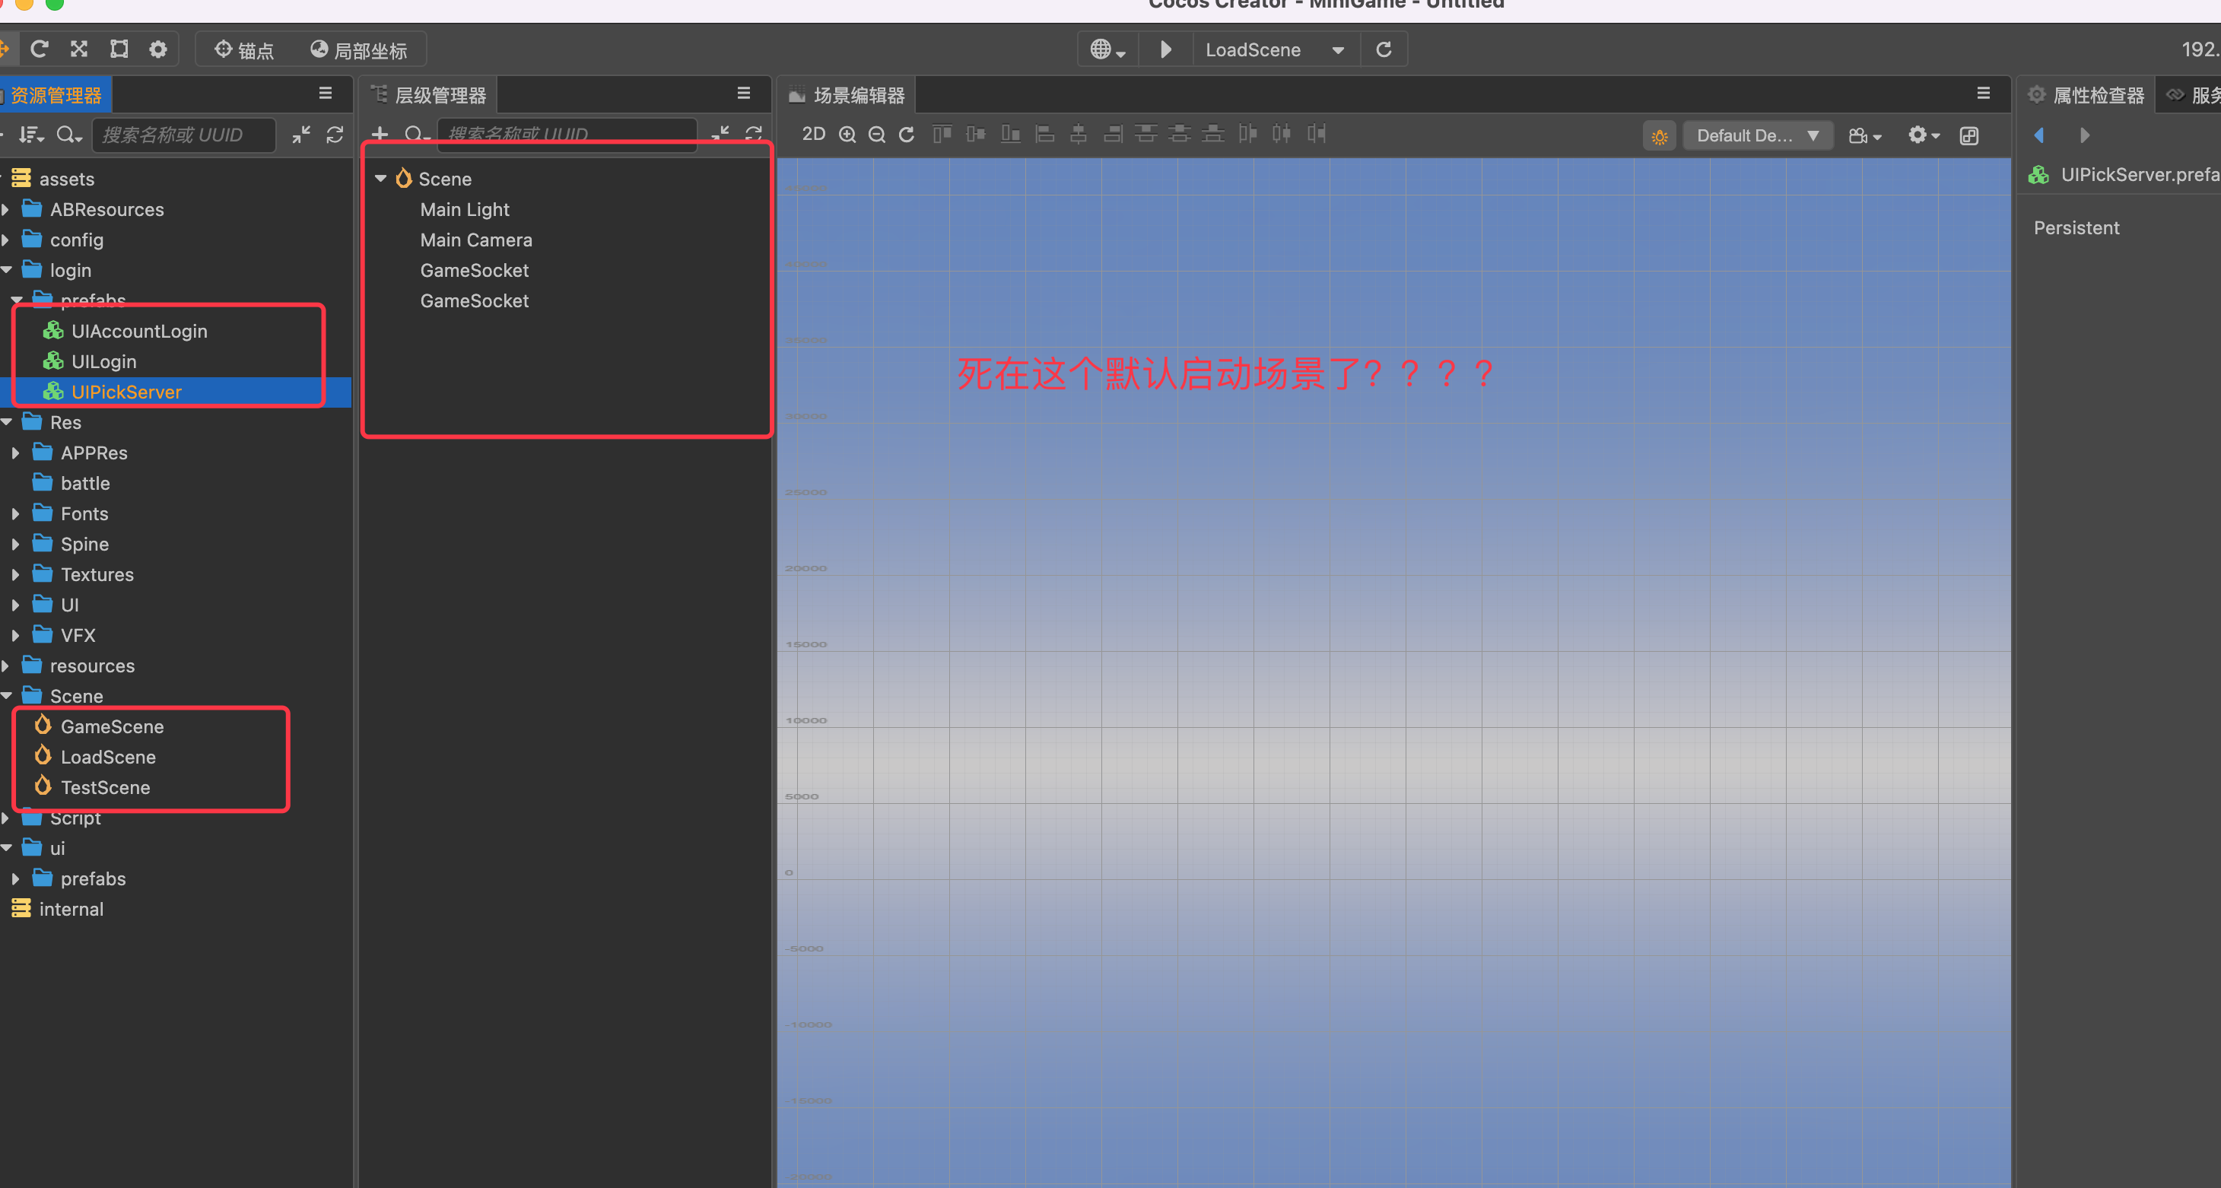Select the GameScene asset

coord(112,727)
